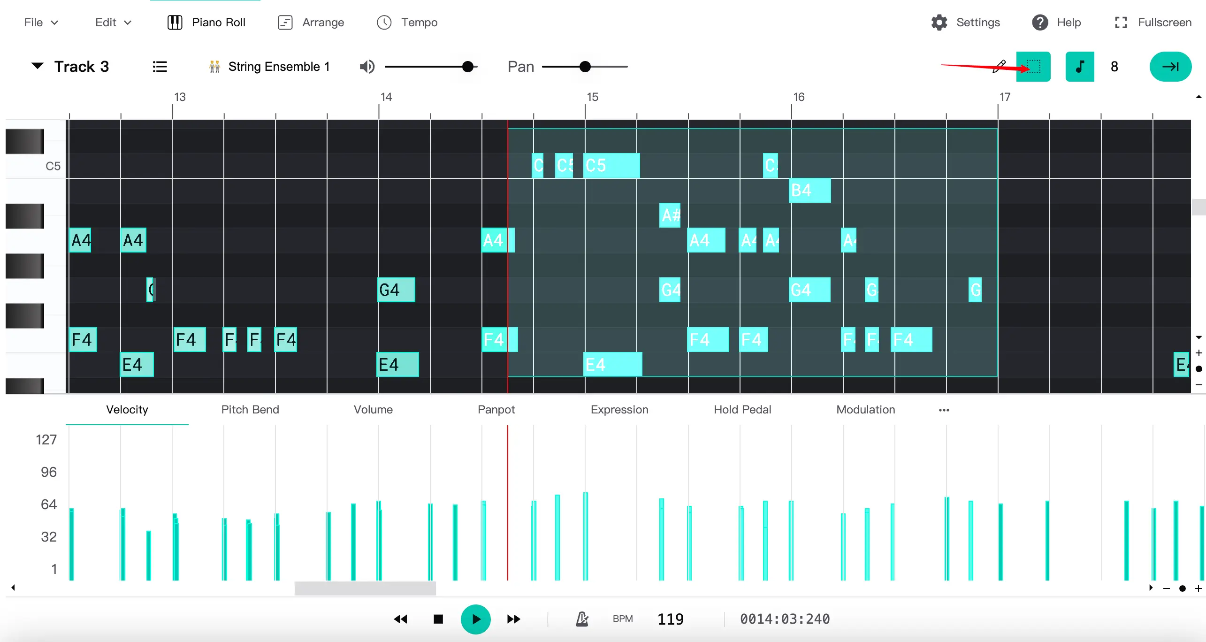Collapse Track 3 with the triangle arrow

(37, 66)
